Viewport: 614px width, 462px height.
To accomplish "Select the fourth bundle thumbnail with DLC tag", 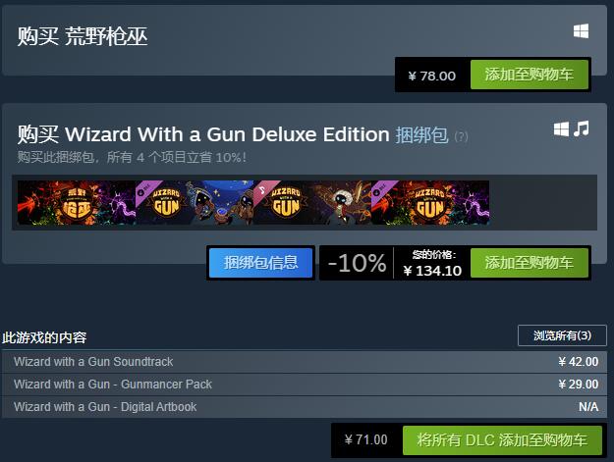I will pyautogui.click(x=430, y=202).
